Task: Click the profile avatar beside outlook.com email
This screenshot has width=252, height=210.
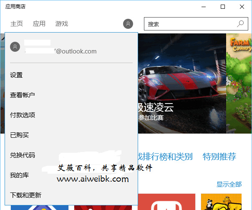Action: tap(15, 47)
